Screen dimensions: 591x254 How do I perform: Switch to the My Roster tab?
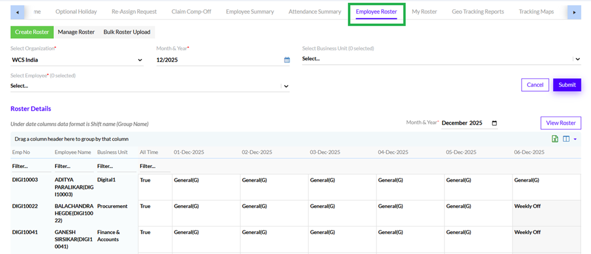coord(424,11)
